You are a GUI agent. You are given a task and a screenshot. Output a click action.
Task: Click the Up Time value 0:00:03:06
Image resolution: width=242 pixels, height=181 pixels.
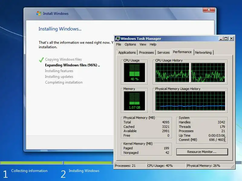pyautogui.click(x=217, y=135)
